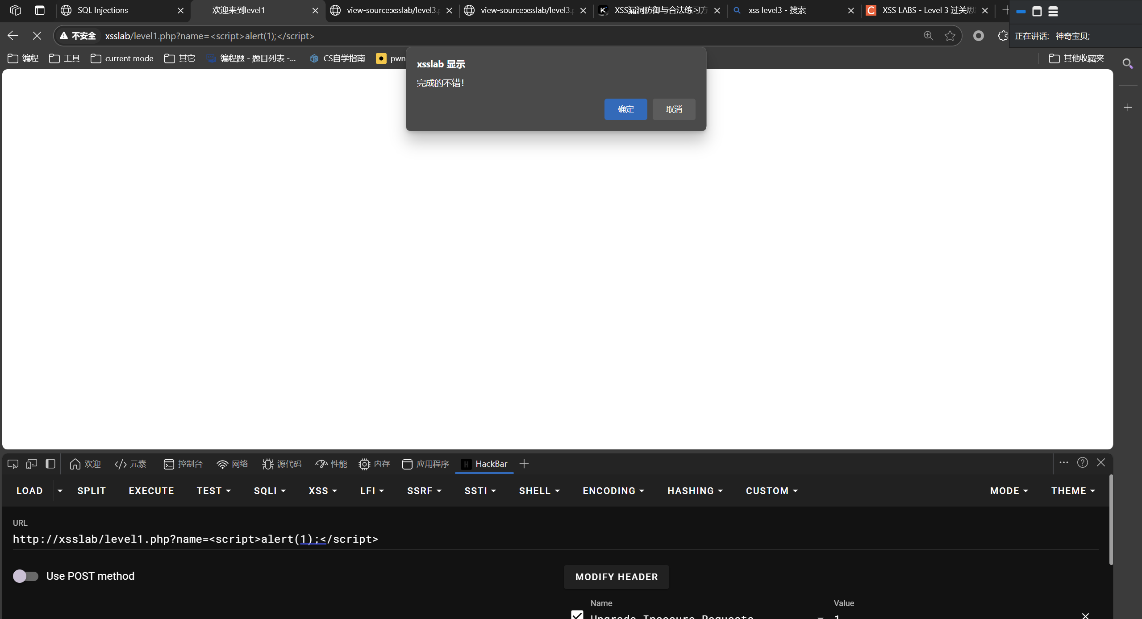Switch to the 网络 DevTools tab

pos(232,464)
